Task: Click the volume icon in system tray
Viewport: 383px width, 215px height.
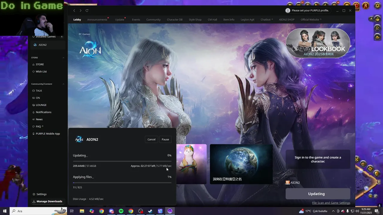Action: pyautogui.click(x=357, y=211)
